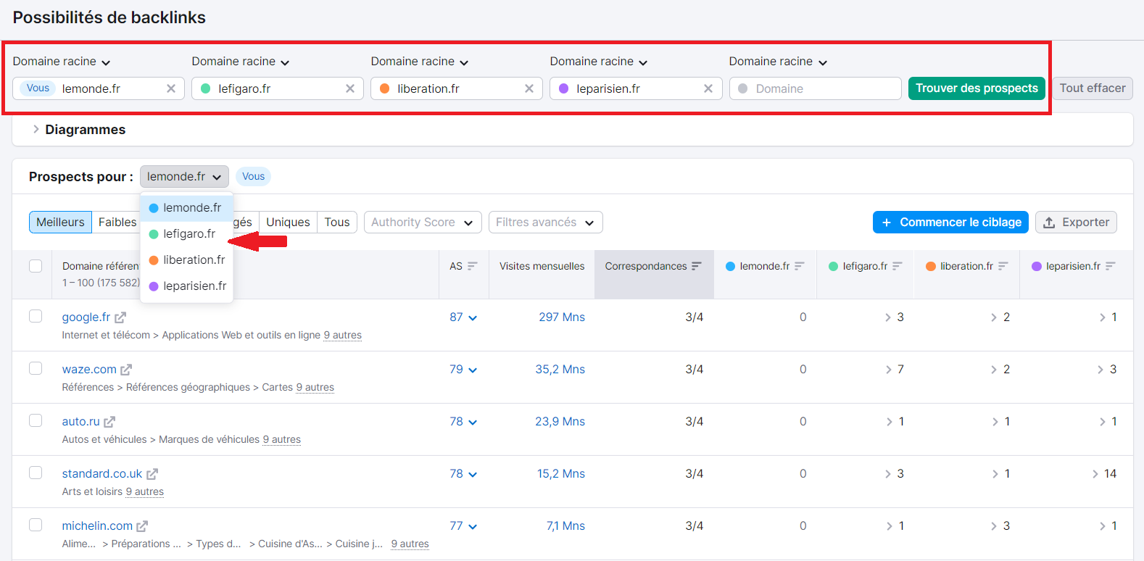
Task: Open google.fr external link icon
Action: [x=120, y=317]
